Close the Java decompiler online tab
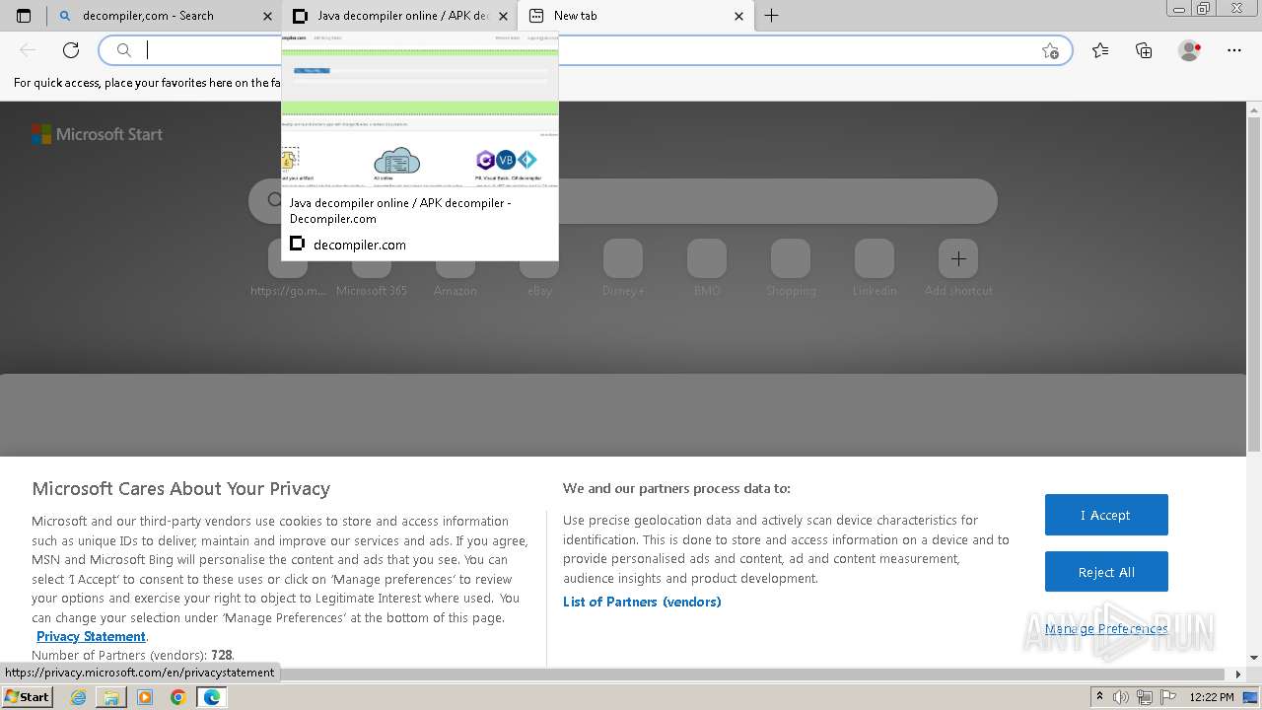Screen dimensions: 1262x710 [x=504, y=16]
